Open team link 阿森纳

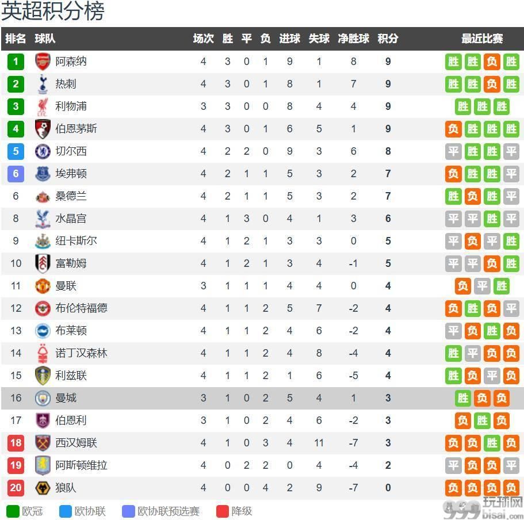[71, 62]
